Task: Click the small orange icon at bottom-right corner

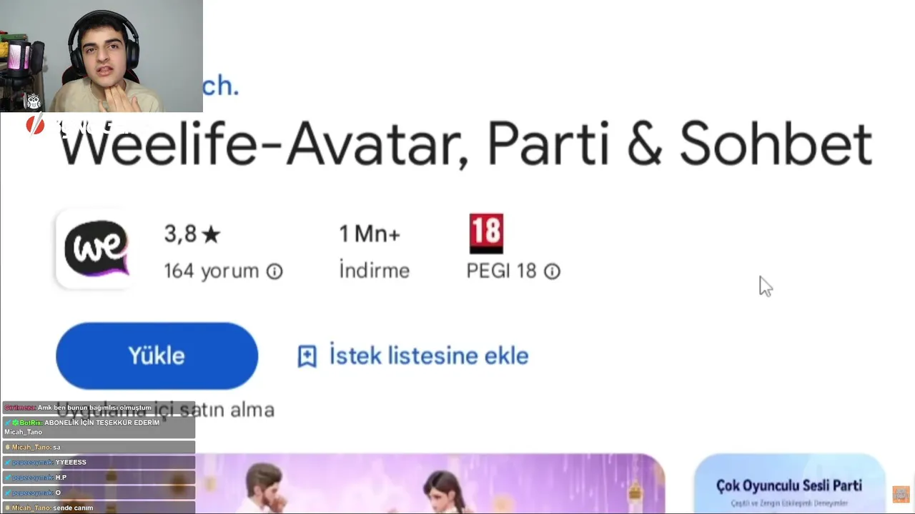Action: [x=901, y=494]
